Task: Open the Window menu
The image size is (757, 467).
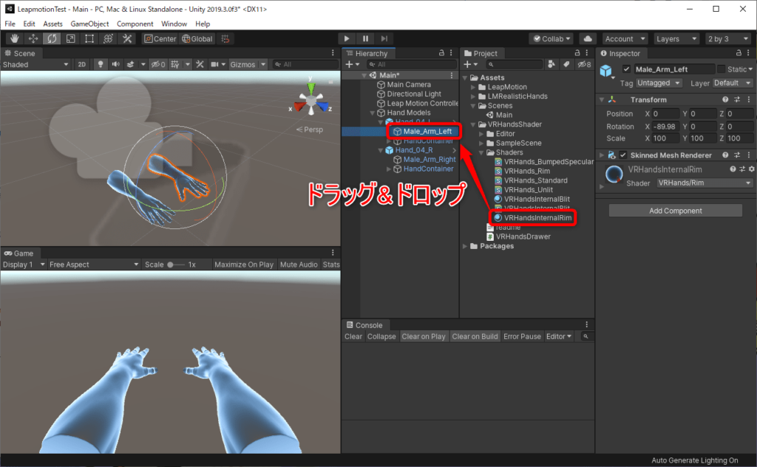Action: click(174, 24)
